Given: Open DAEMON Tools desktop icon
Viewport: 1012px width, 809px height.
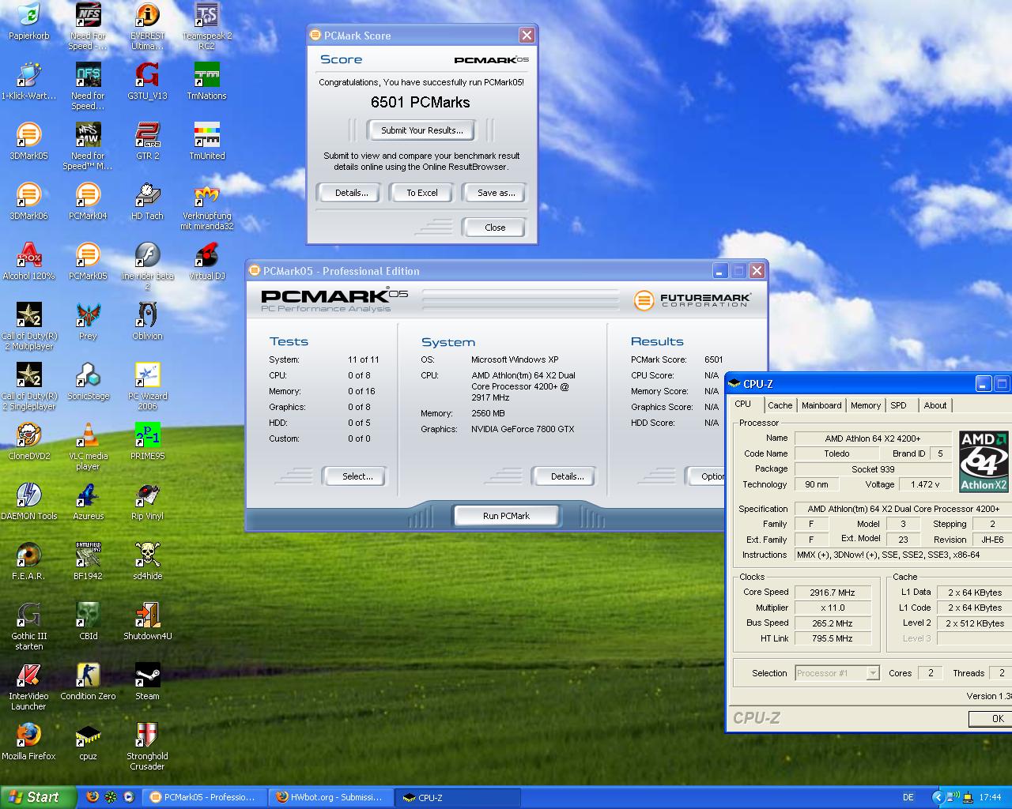Looking at the screenshot, I should click(29, 501).
